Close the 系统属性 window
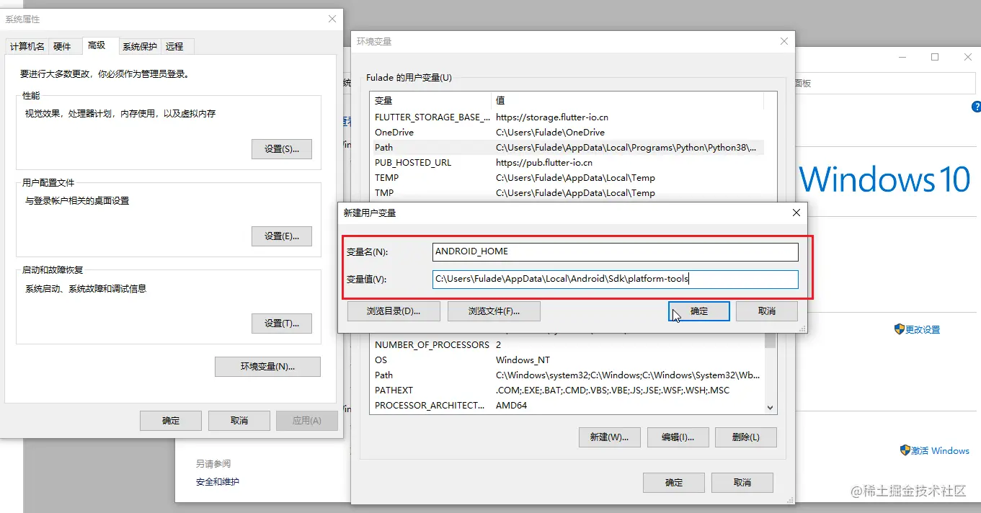981x513 pixels. coord(332,19)
